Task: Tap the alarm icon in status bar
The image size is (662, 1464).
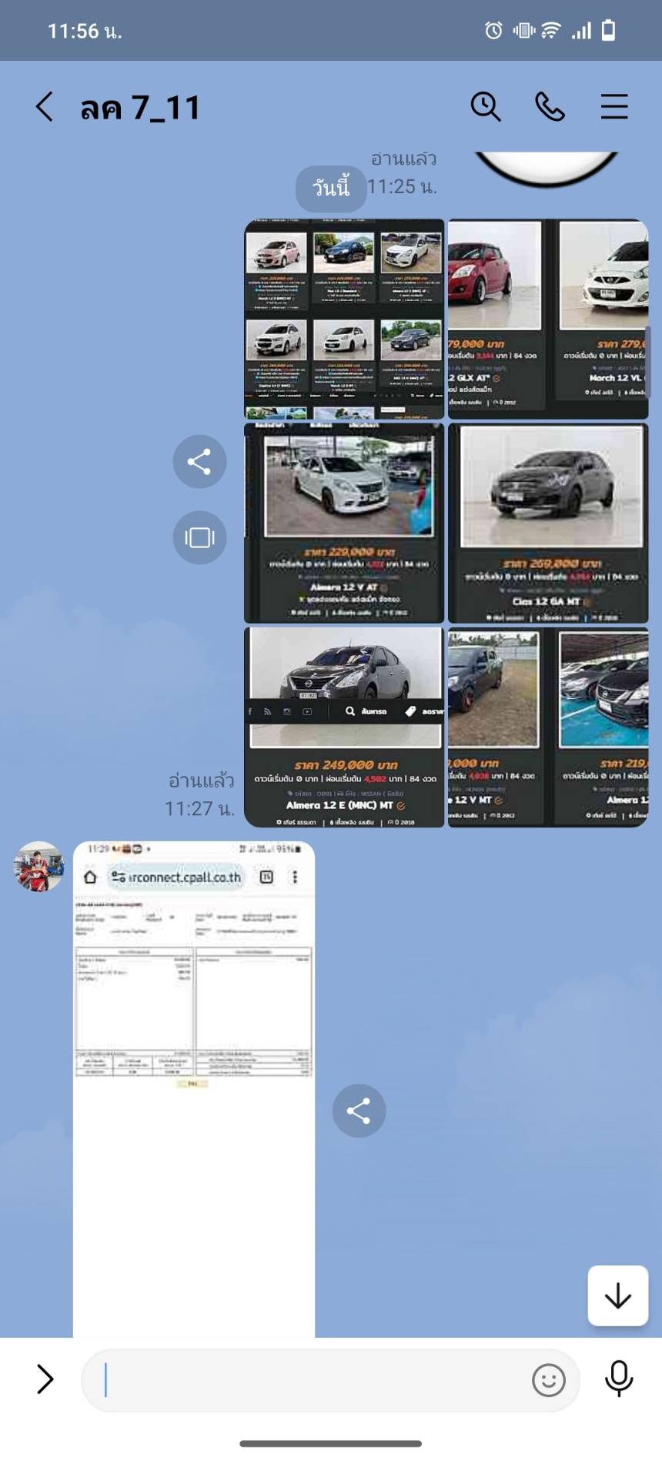Action: click(x=493, y=31)
